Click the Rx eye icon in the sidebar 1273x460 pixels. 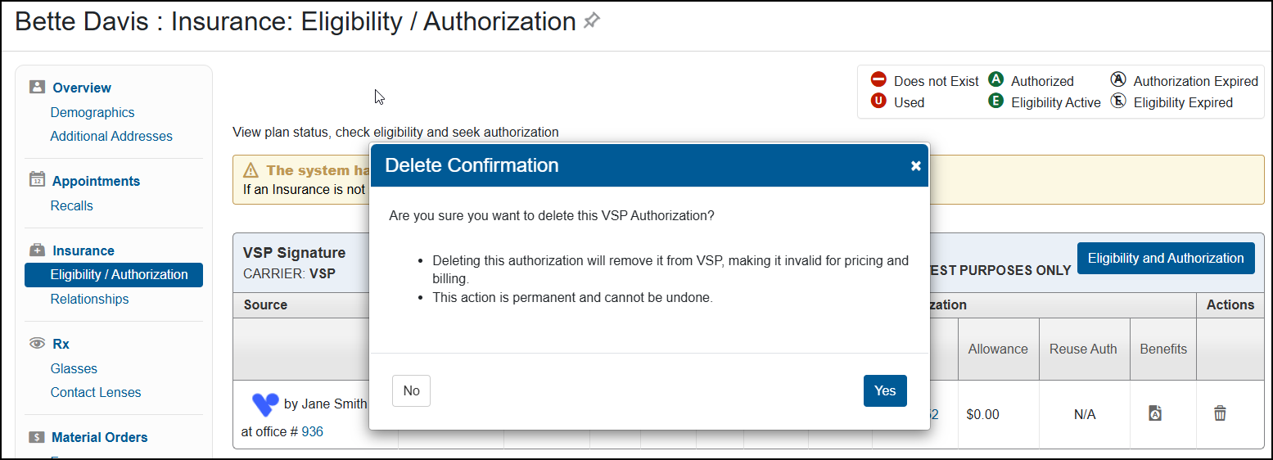[37, 344]
